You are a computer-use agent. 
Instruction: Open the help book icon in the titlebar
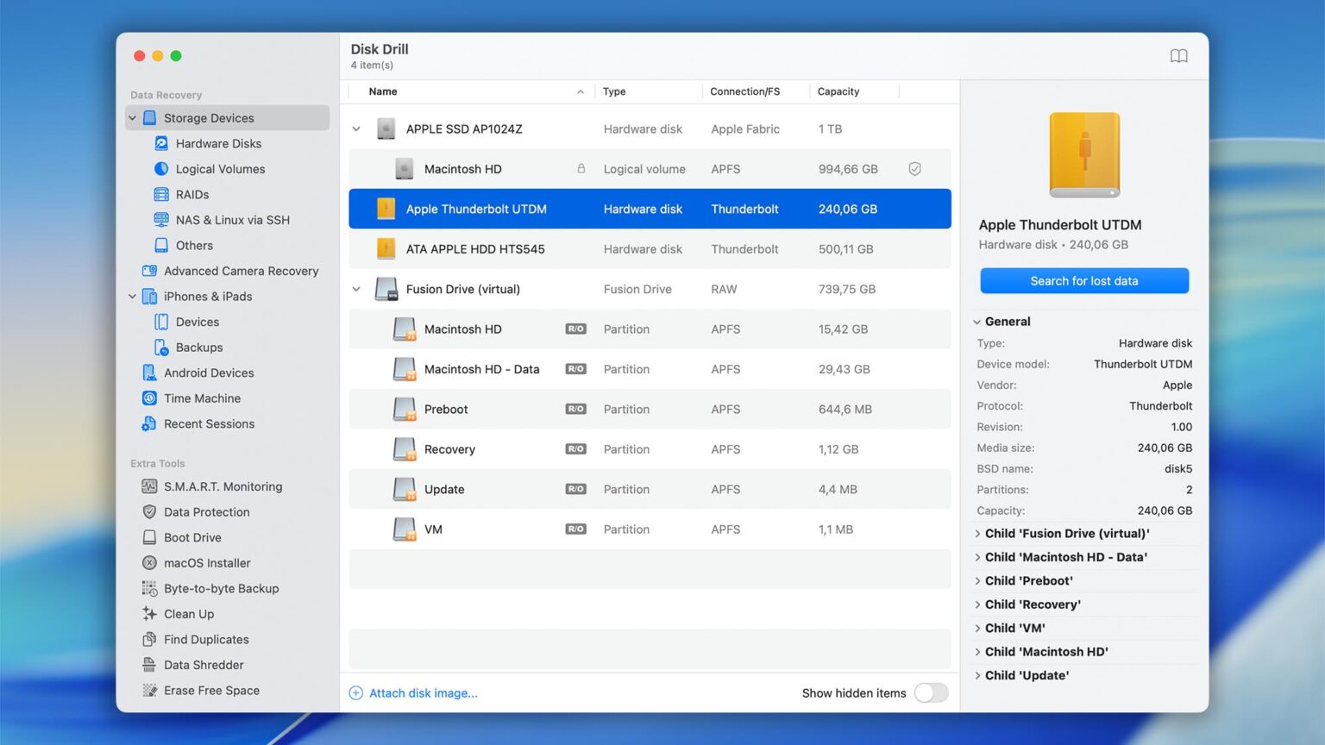click(x=1178, y=55)
